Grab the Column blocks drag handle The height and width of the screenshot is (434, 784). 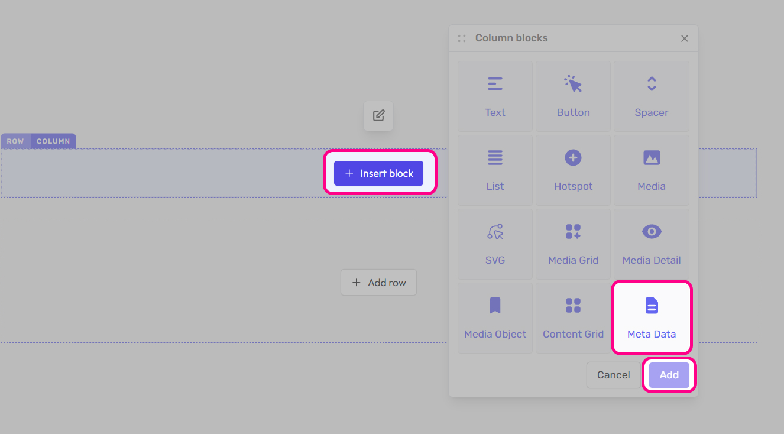[x=462, y=38]
